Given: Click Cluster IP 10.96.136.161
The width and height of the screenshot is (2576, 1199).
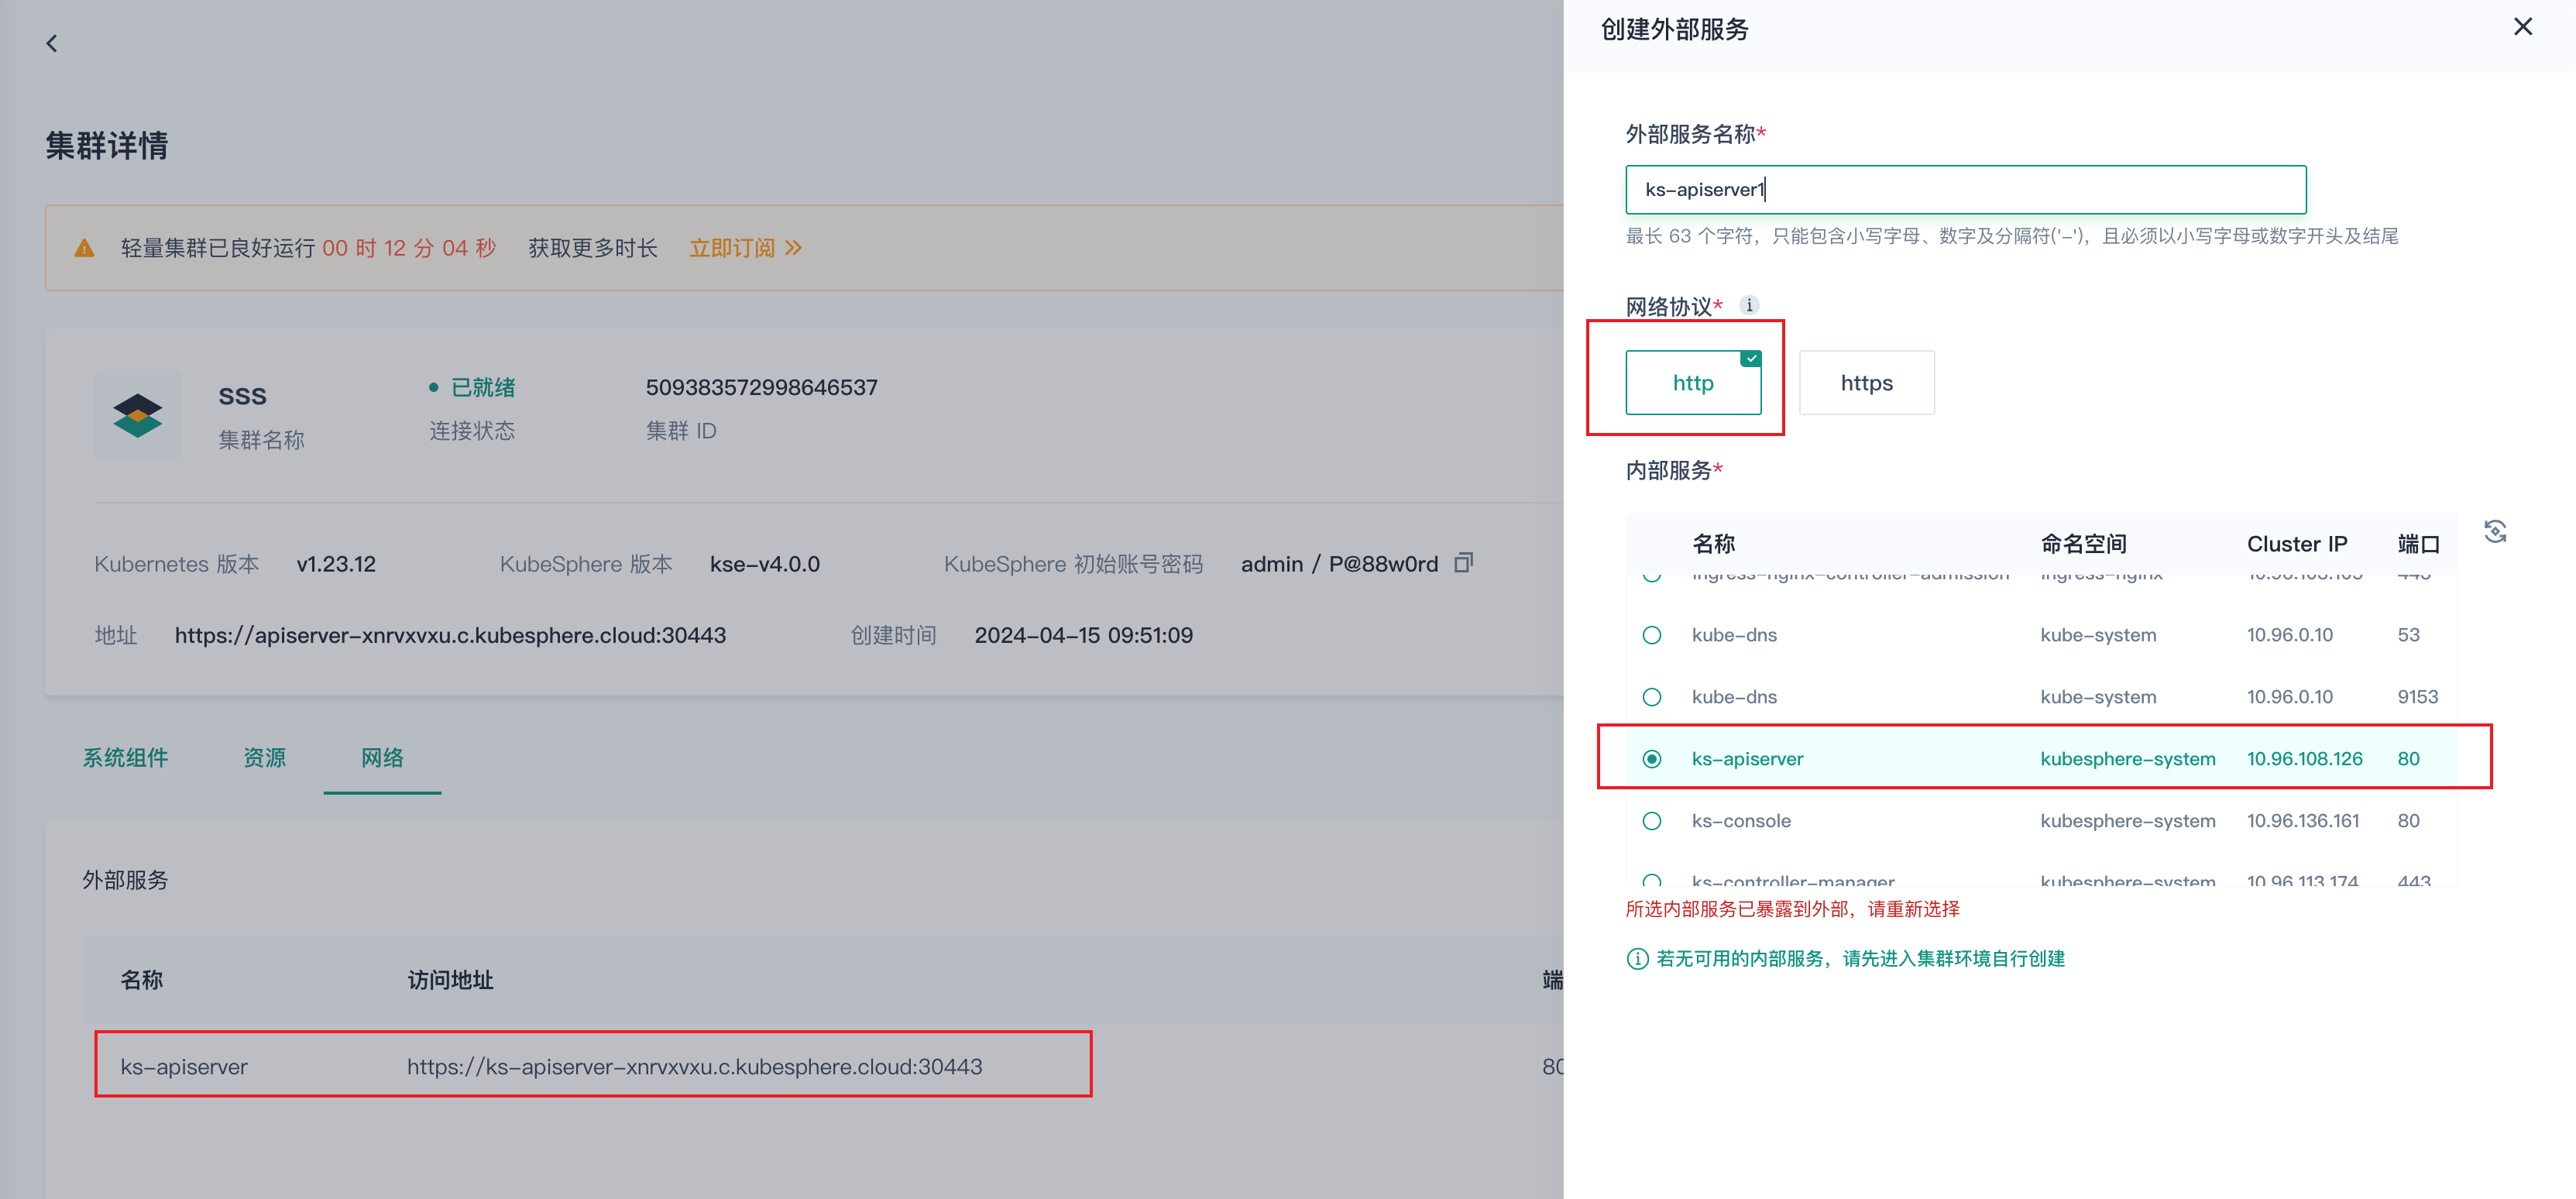Looking at the screenshot, I should 2302,821.
